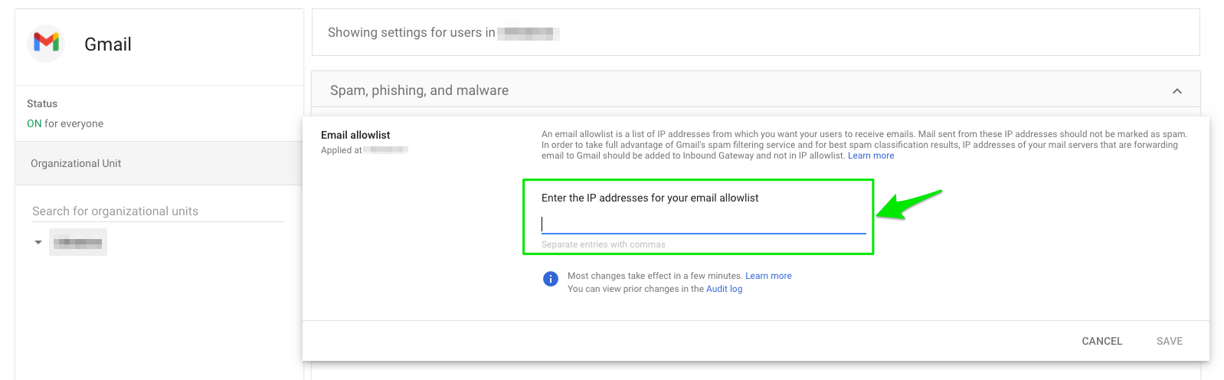Open Learn more link in allowlist description
This screenshot has height=380, width=1224.
[871, 156]
